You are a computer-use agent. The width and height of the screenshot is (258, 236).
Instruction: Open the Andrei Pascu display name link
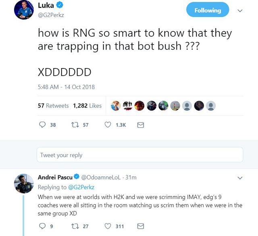55,177
